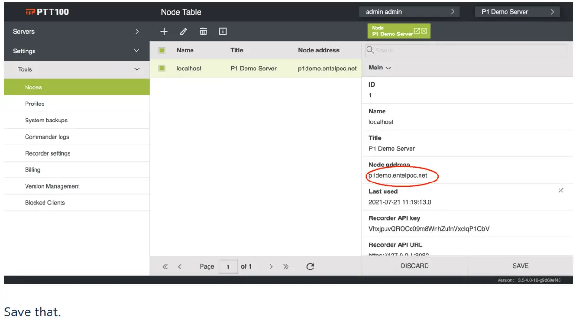
Task: Sort table by Title column header
Action: pyautogui.click(x=237, y=50)
